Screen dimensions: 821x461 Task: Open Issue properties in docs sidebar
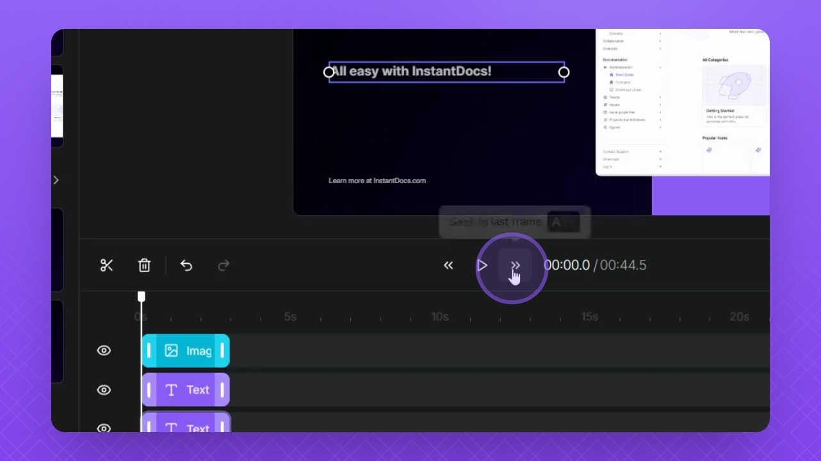622,112
